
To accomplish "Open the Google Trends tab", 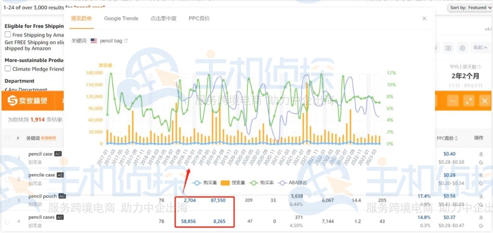I will [x=121, y=19].
